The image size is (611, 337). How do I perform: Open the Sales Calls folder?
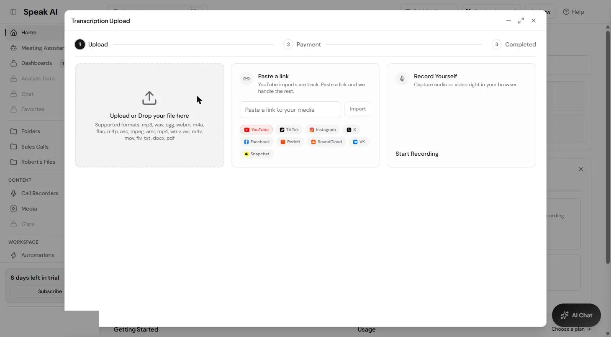point(36,147)
